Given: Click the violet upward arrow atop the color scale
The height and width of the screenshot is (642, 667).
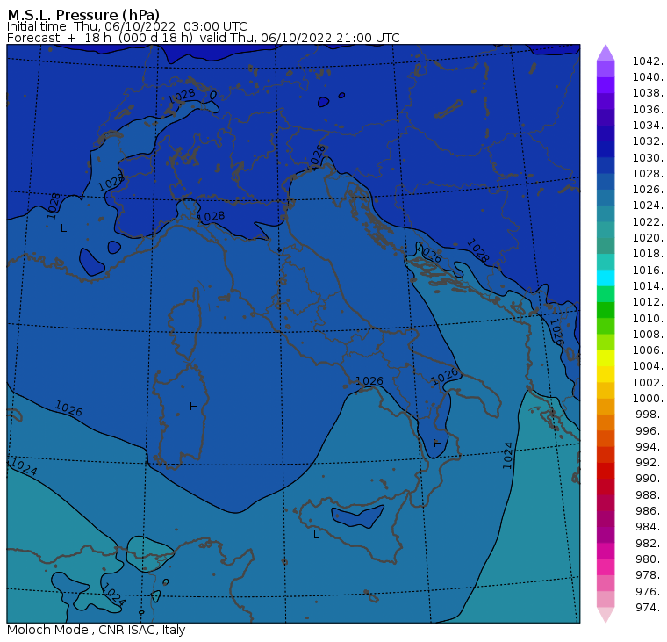Looking at the screenshot, I should (x=606, y=53).
